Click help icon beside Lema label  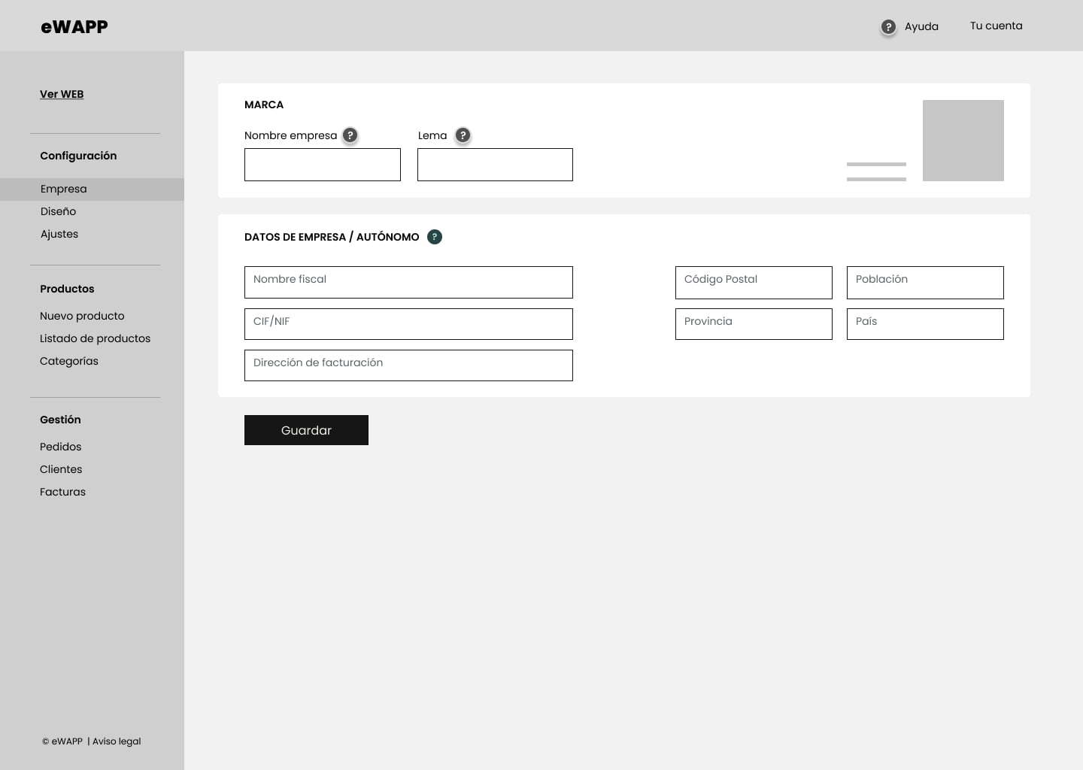(463, 135)
